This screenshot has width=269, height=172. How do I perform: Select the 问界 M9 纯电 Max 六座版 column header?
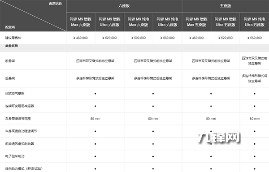(x=139, y=22)
